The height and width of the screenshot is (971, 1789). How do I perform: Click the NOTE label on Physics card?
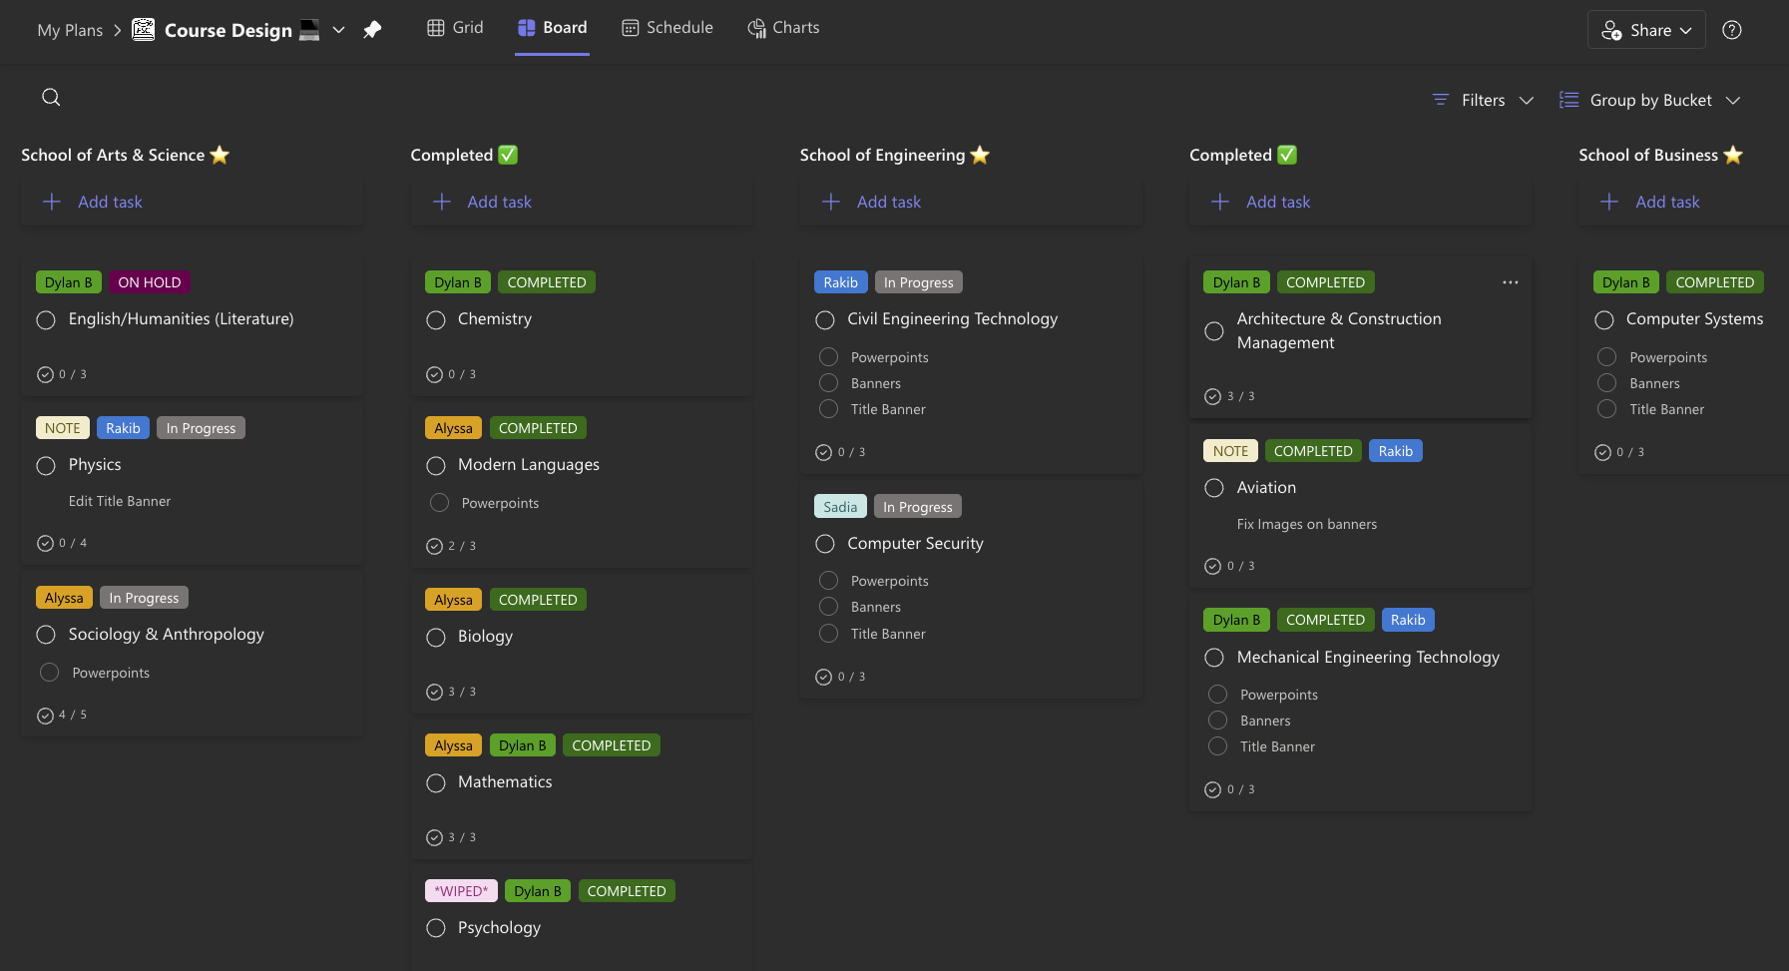tap(63, 428)
